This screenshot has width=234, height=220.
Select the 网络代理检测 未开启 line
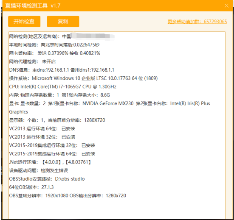click(32, 61)
